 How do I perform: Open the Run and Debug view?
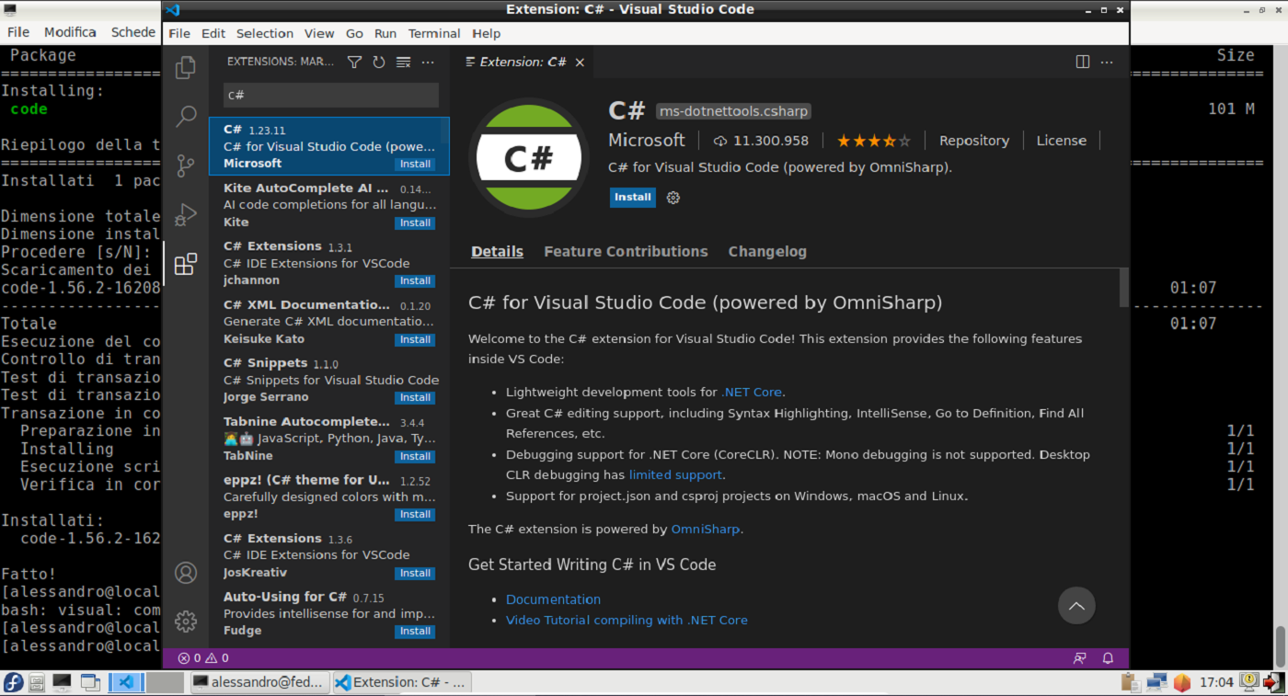click(x=186, y=214)
